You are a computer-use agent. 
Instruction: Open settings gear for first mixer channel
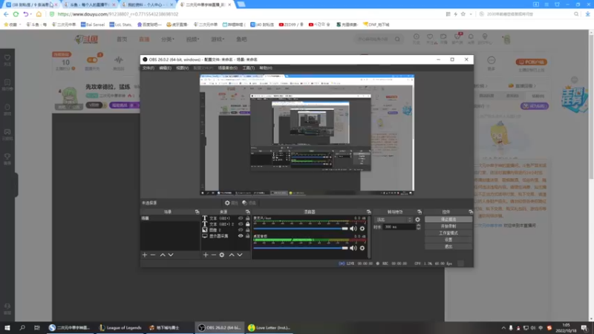coord(362,229)
